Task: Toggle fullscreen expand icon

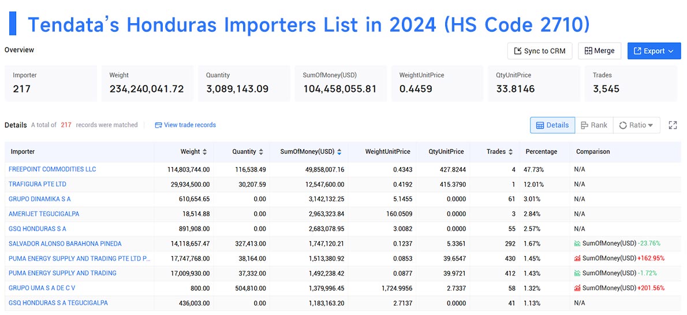Action: pos(673,125)
